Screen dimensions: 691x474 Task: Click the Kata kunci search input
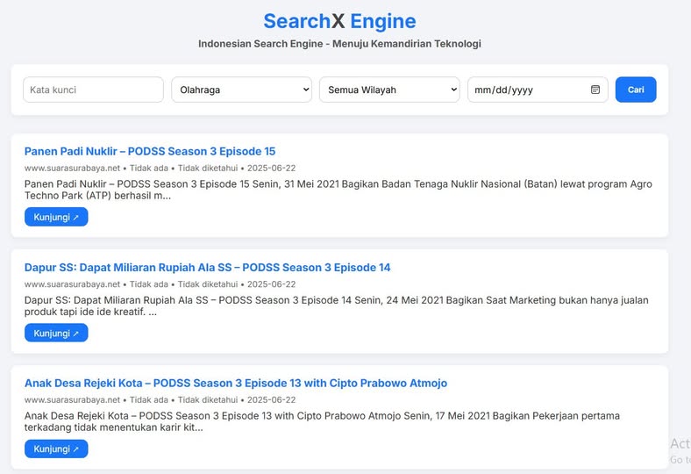[93, 90]
